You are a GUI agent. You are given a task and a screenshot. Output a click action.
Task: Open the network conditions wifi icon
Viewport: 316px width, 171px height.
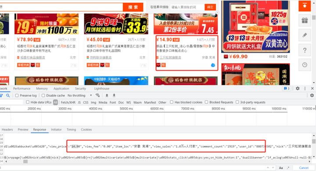pos(97,95)
